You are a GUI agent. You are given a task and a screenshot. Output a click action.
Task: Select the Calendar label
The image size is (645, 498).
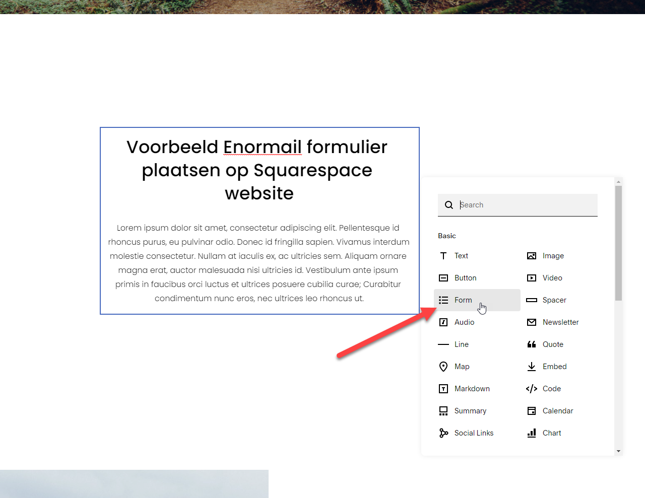click(558, 411)
